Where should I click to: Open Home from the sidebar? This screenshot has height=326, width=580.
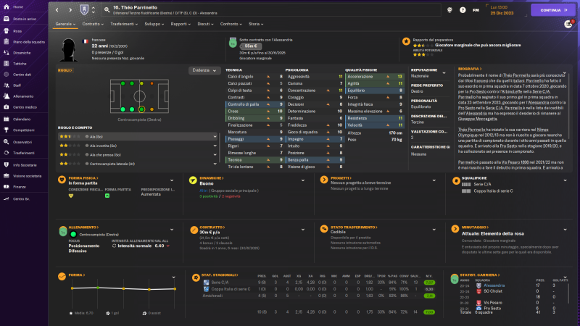point(17,7)
